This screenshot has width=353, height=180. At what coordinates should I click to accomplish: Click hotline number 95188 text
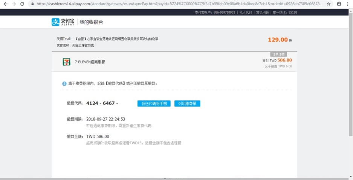click(x=293, y=12)
